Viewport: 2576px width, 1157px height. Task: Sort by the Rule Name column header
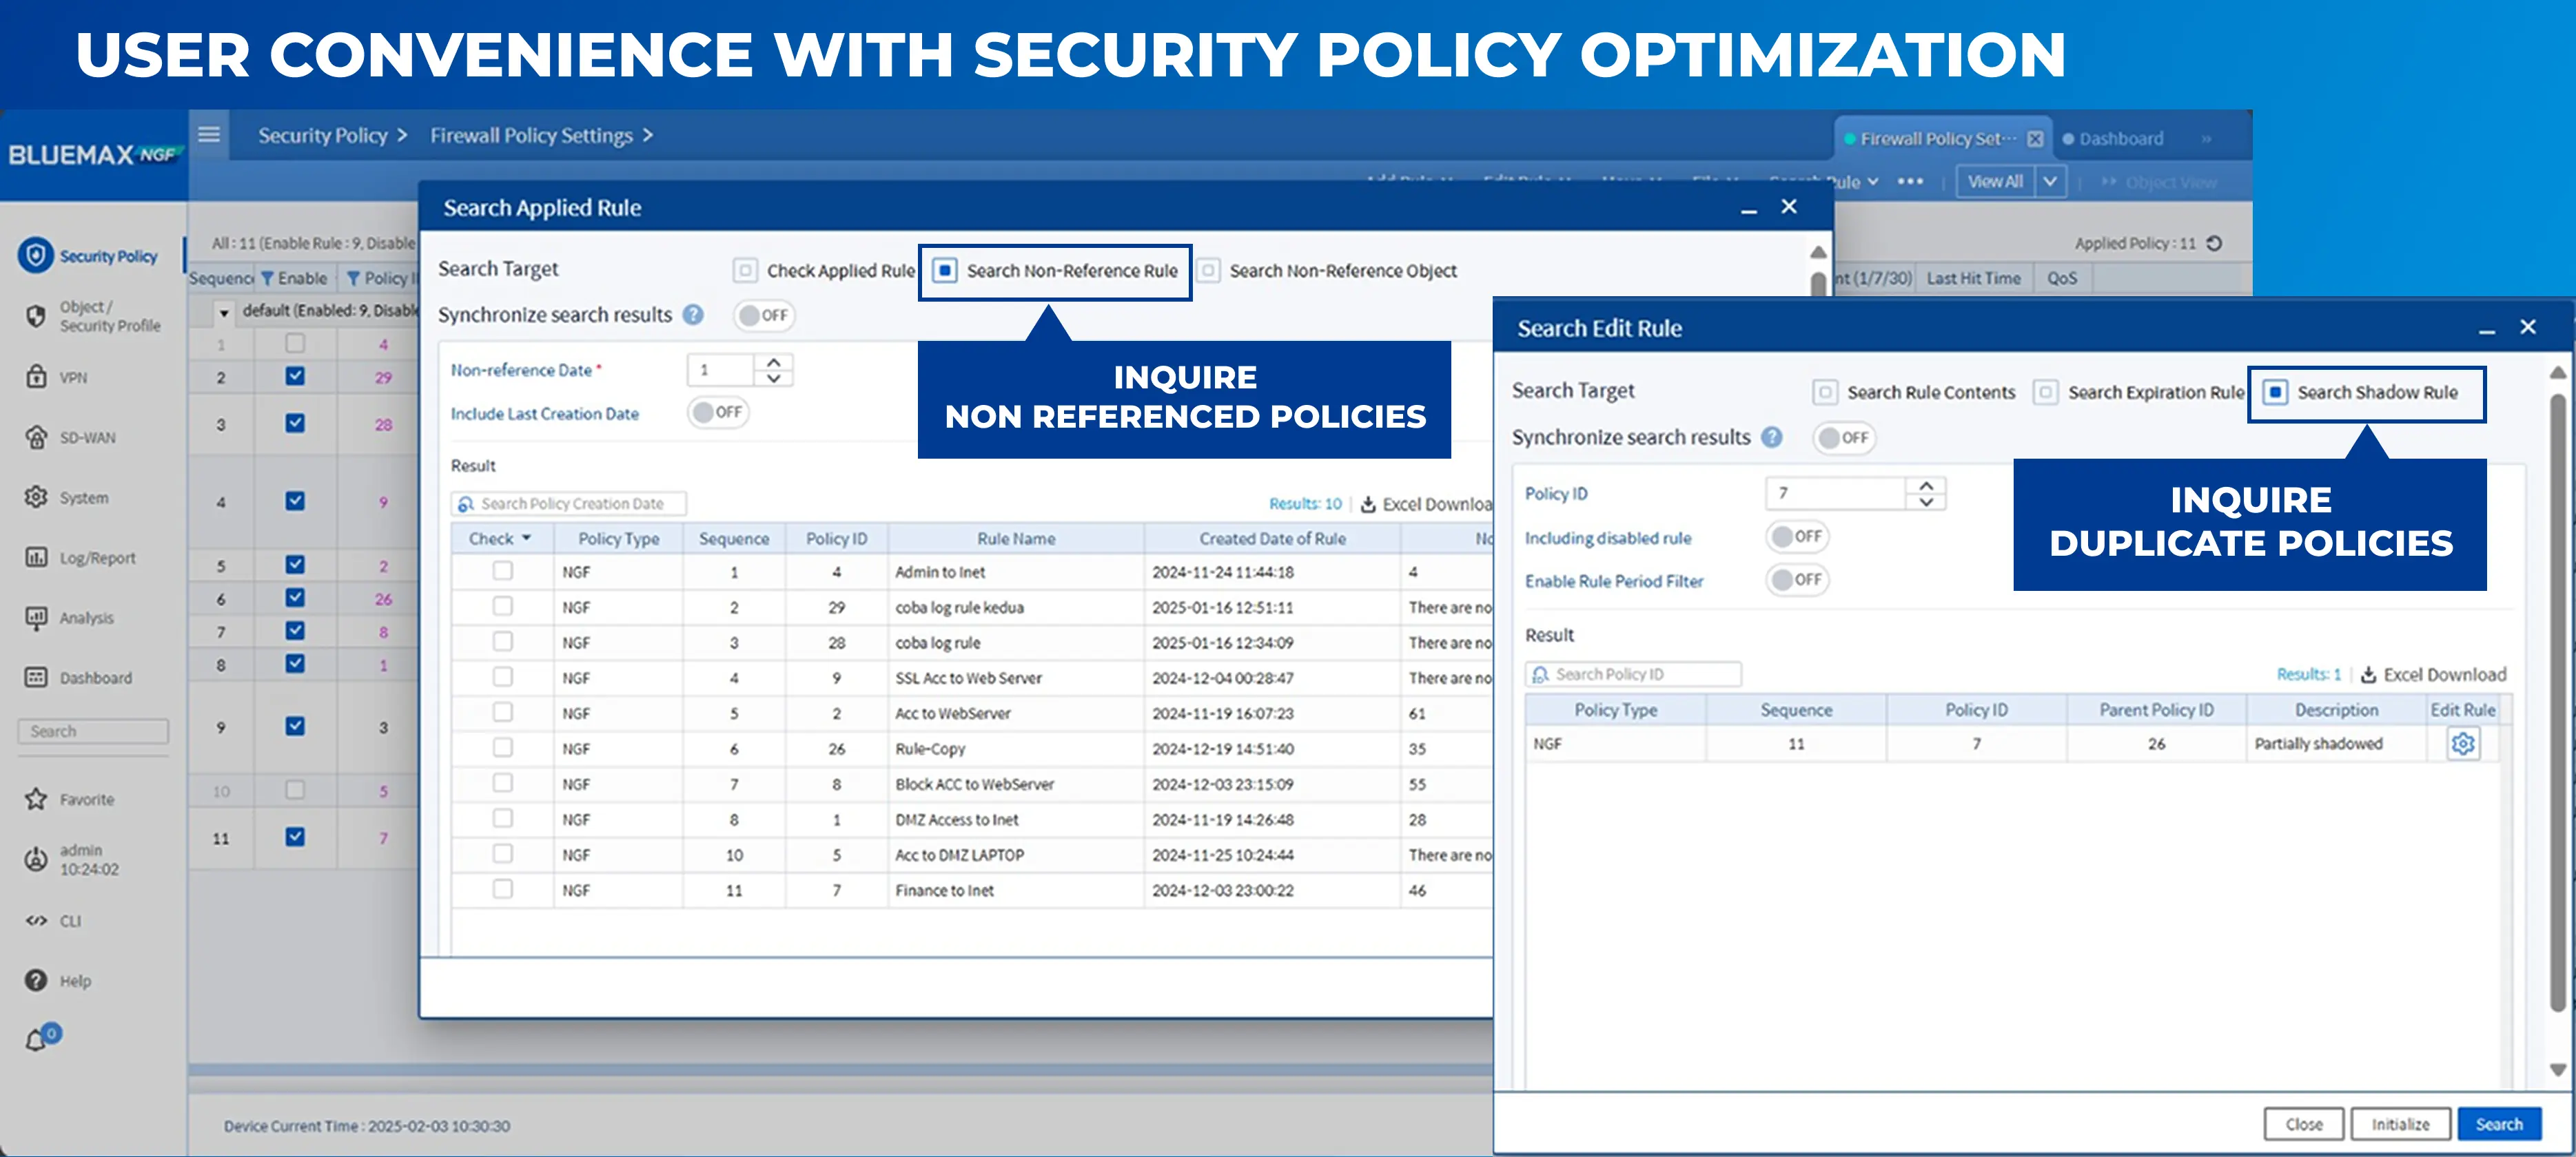click(1016, 539)
